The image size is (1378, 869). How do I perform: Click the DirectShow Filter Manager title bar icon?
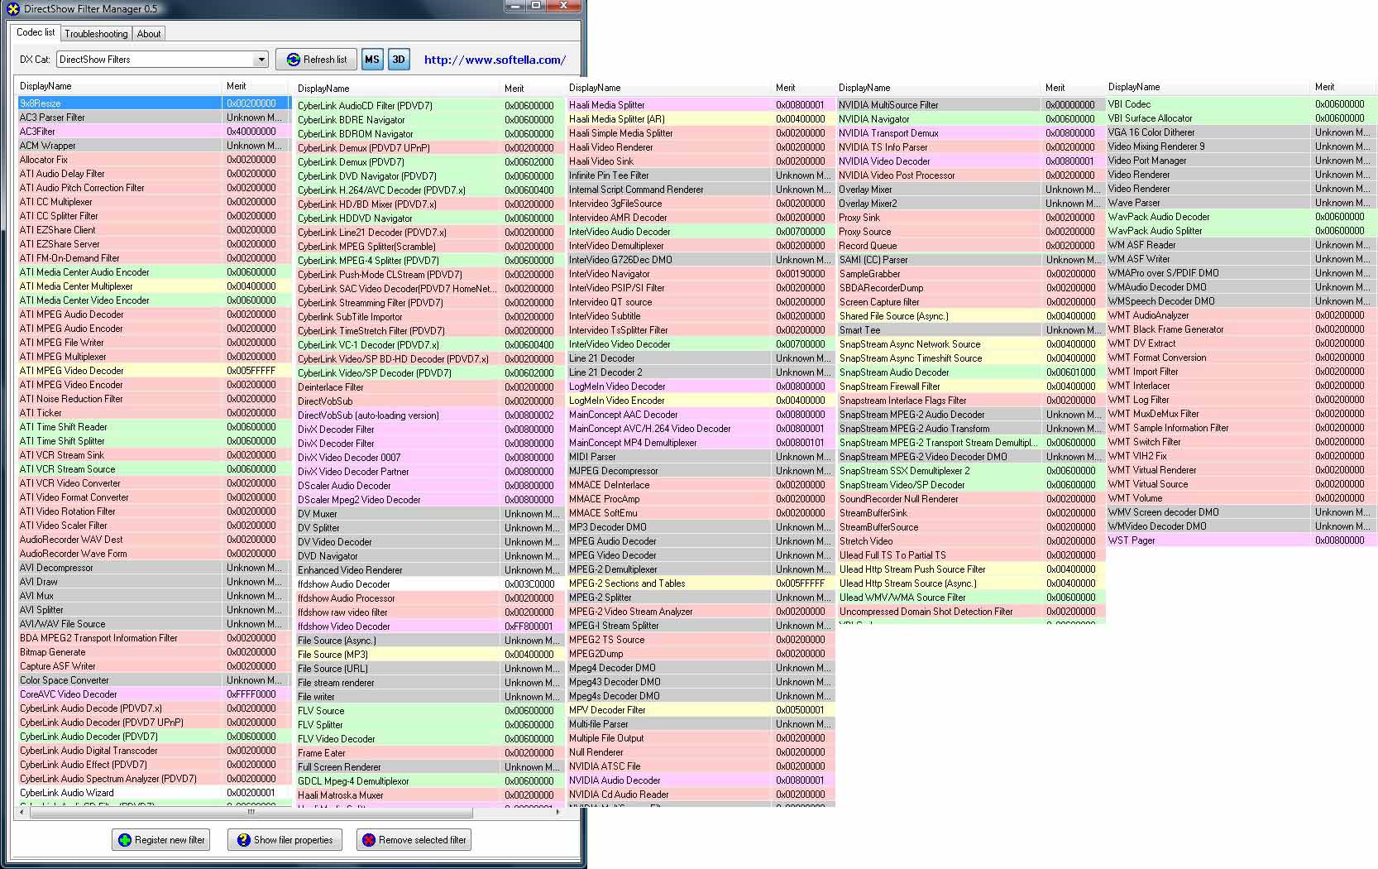pyautogui.click(x=12, y=9)
